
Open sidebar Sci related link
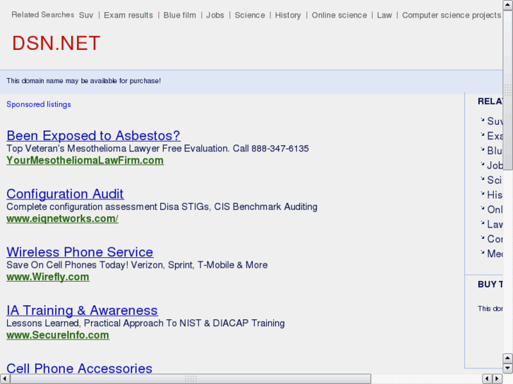495,180
